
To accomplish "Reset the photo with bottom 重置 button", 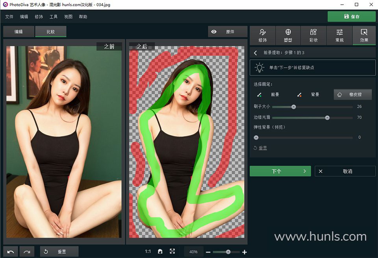I will 59,252.
